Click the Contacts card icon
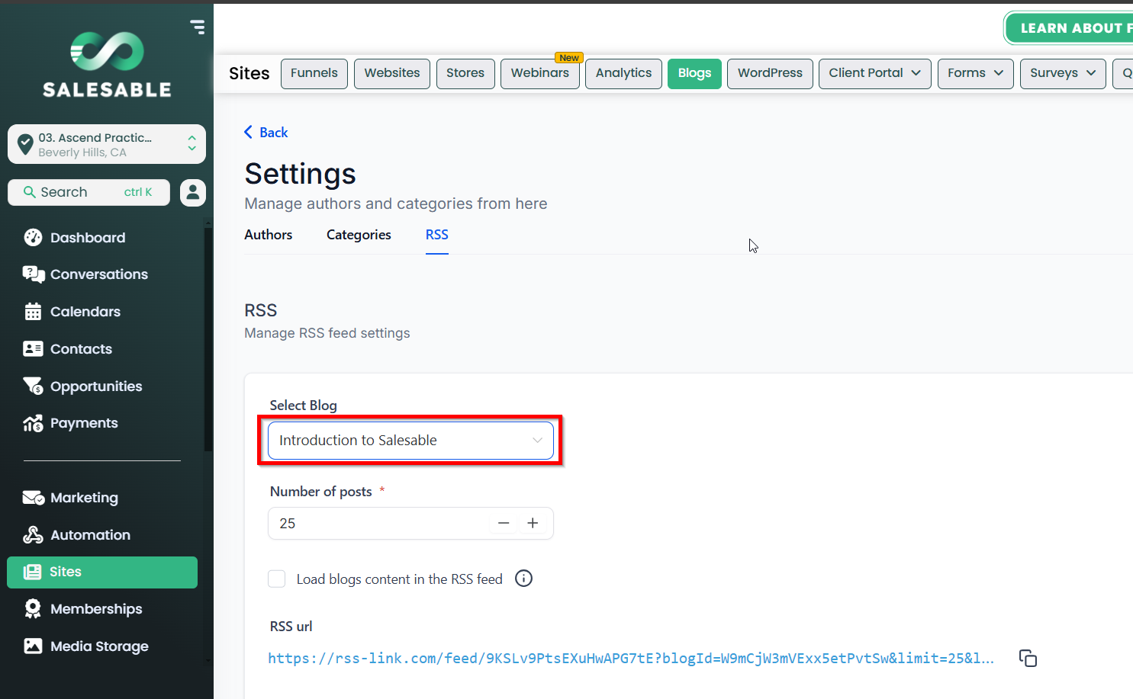Image resolution: width=1133 pixels, height=699 pixels. coord(33,349)
